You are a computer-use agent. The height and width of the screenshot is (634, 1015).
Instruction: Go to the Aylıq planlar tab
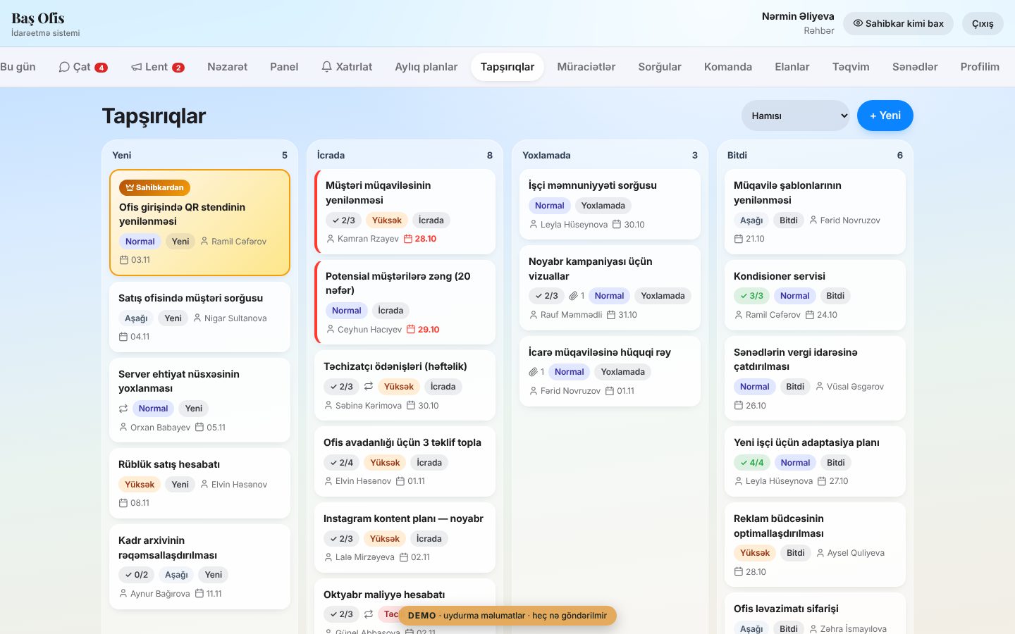click(426, 67)
